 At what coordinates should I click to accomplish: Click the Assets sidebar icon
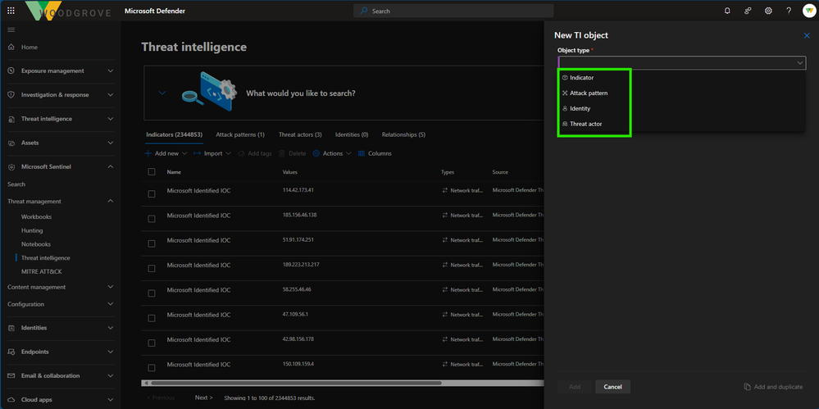[x=11, y=143]
